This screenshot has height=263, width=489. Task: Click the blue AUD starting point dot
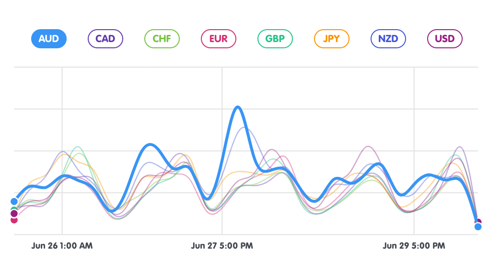click(x=14, y=201)
